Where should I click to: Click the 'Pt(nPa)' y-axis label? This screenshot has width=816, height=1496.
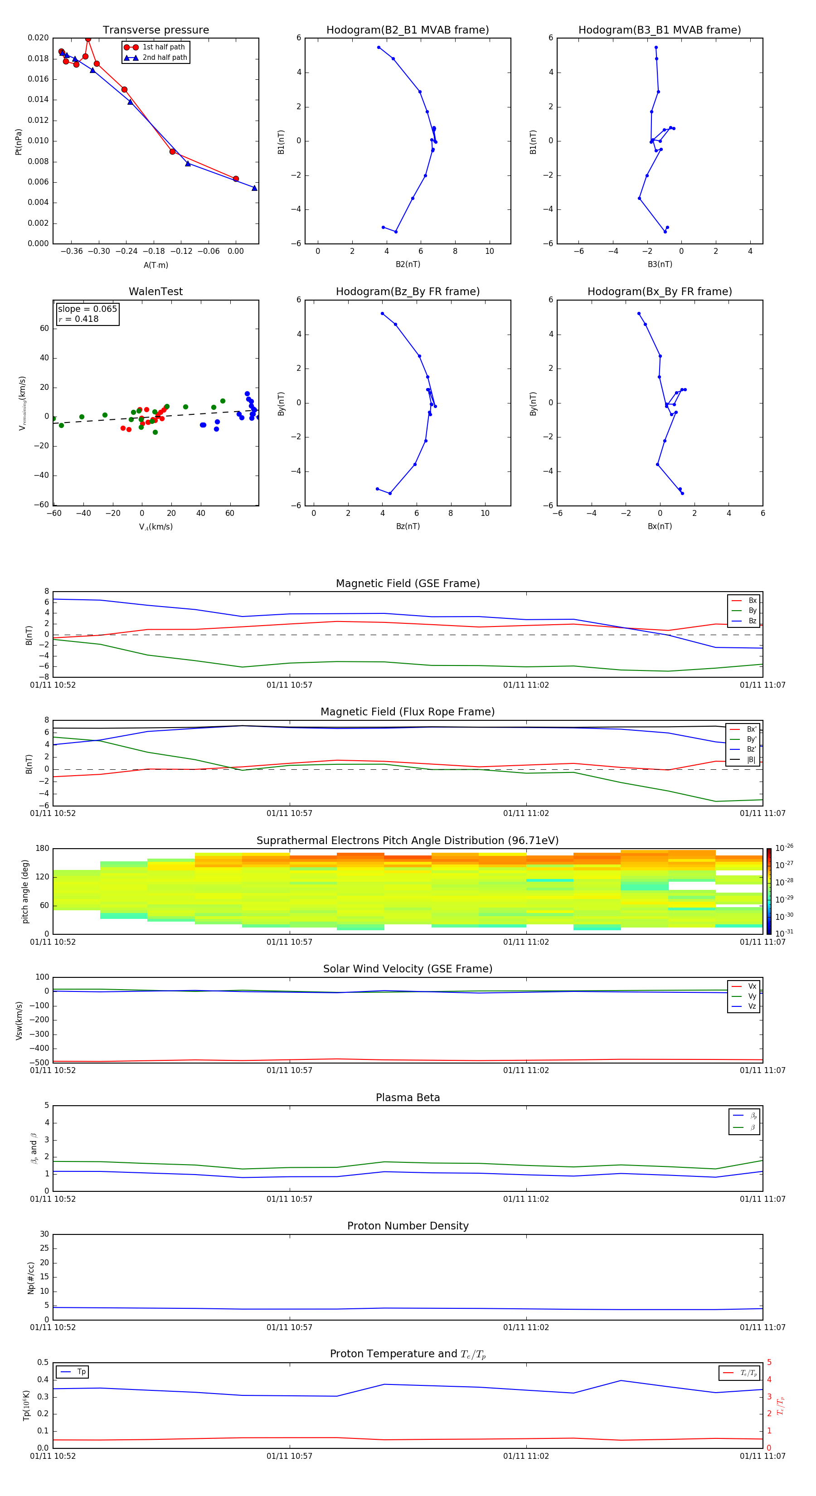pyautogui.click(x=19, y=142)
